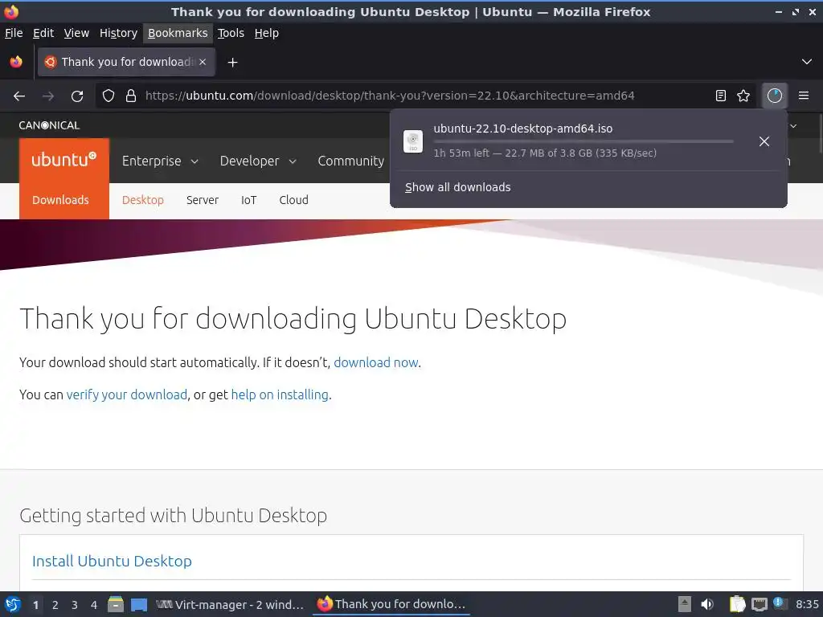Open the File menu
This screenshot has height=617, width=823.
(x=14, y=33)
